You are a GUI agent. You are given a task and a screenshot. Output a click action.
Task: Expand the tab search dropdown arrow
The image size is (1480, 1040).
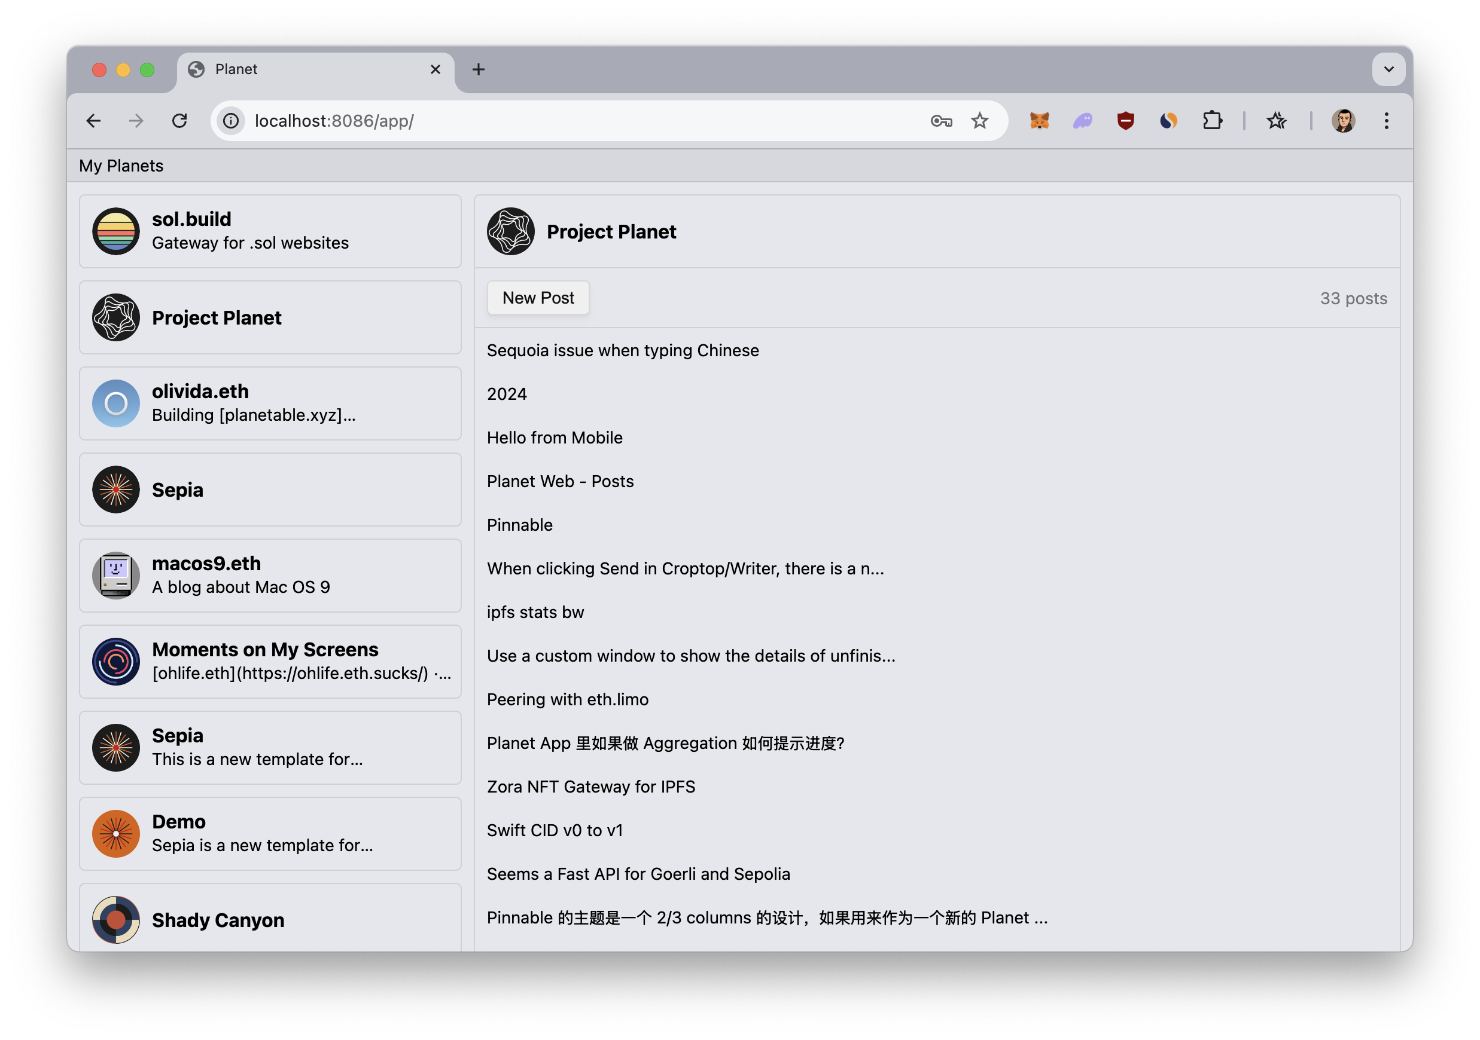1388,69
